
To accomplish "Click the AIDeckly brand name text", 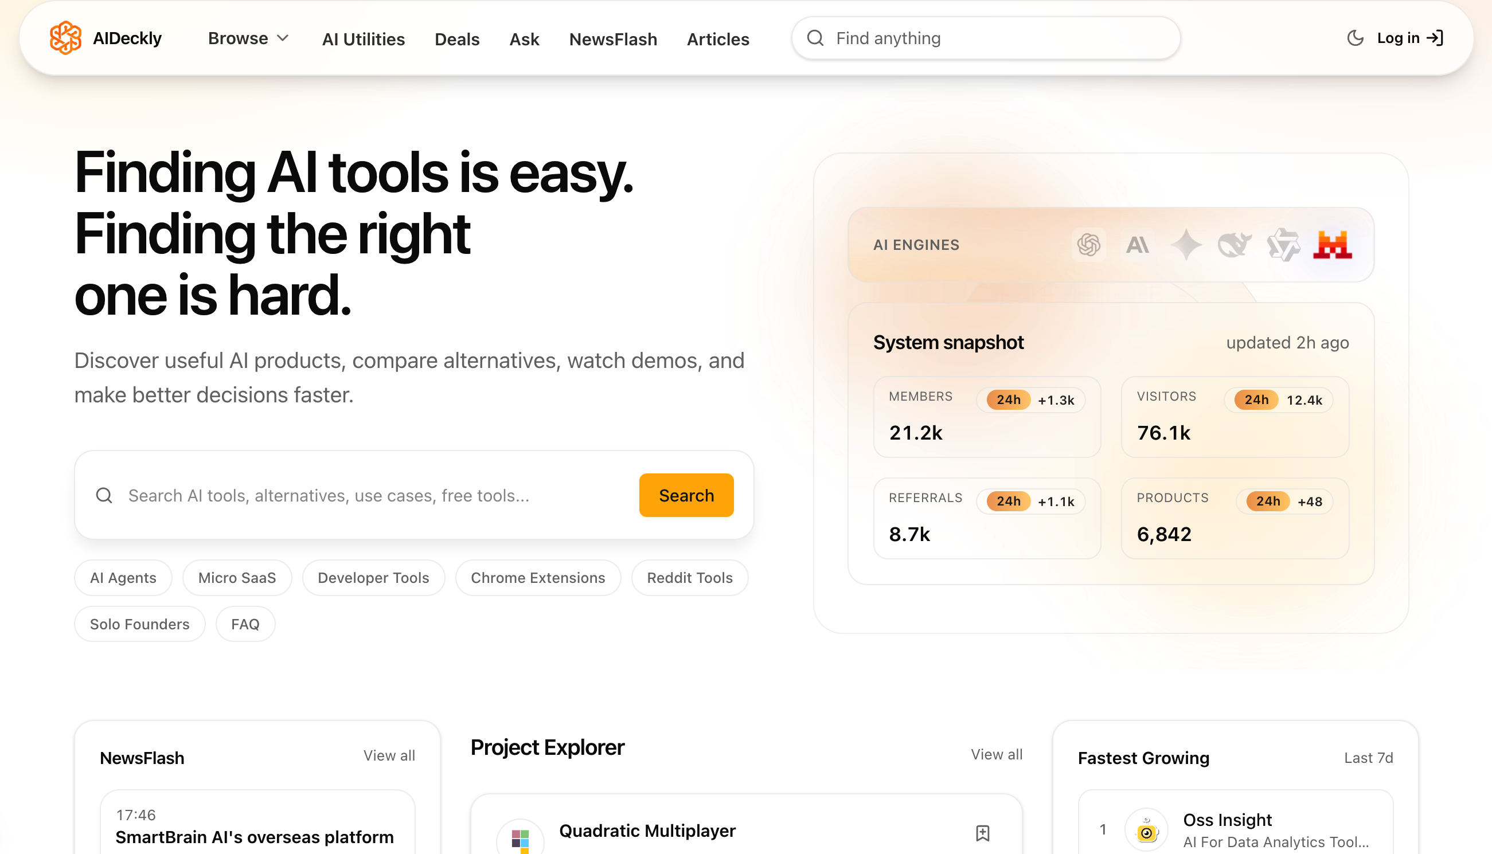I will click(x=127, y=38).
